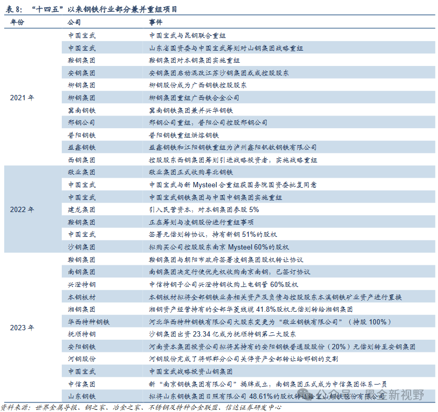The height and width of the screenshot is (412, 438).
Task: Select the "普阳钢铁" company cell
Action: click(82, 135)
